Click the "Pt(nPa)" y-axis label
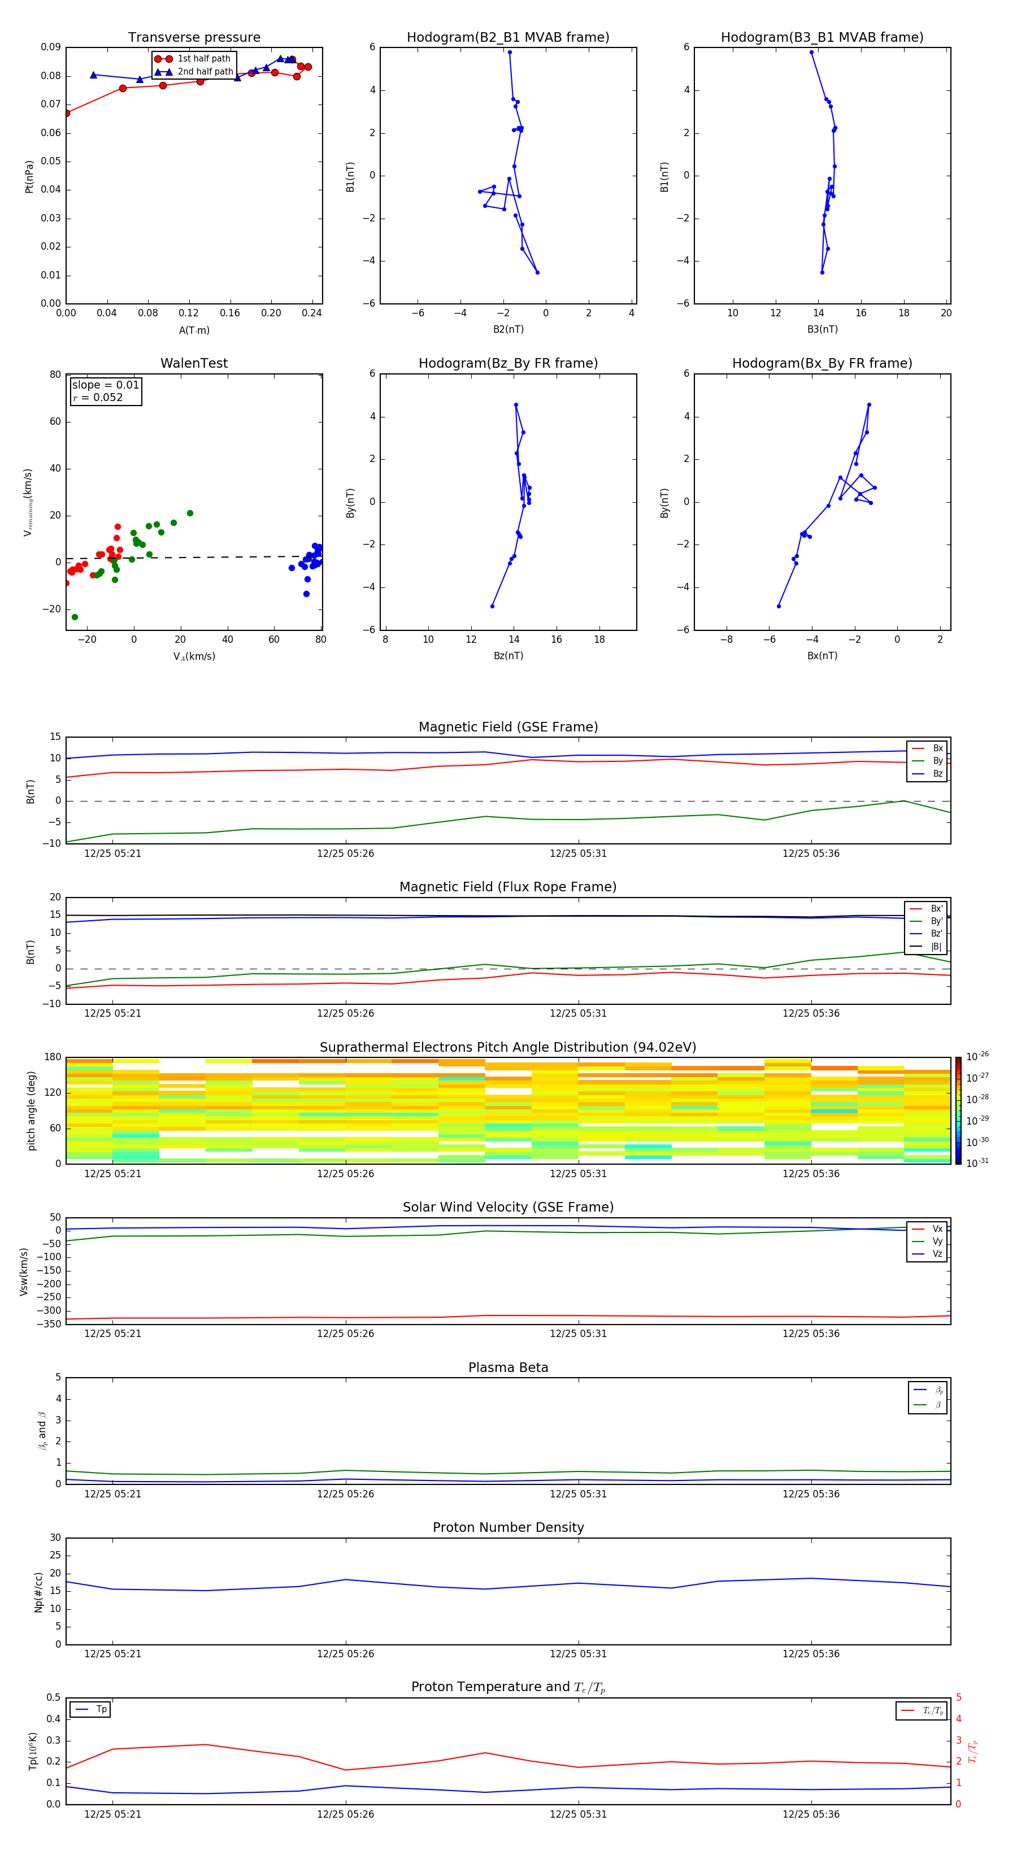 (30, 176)
